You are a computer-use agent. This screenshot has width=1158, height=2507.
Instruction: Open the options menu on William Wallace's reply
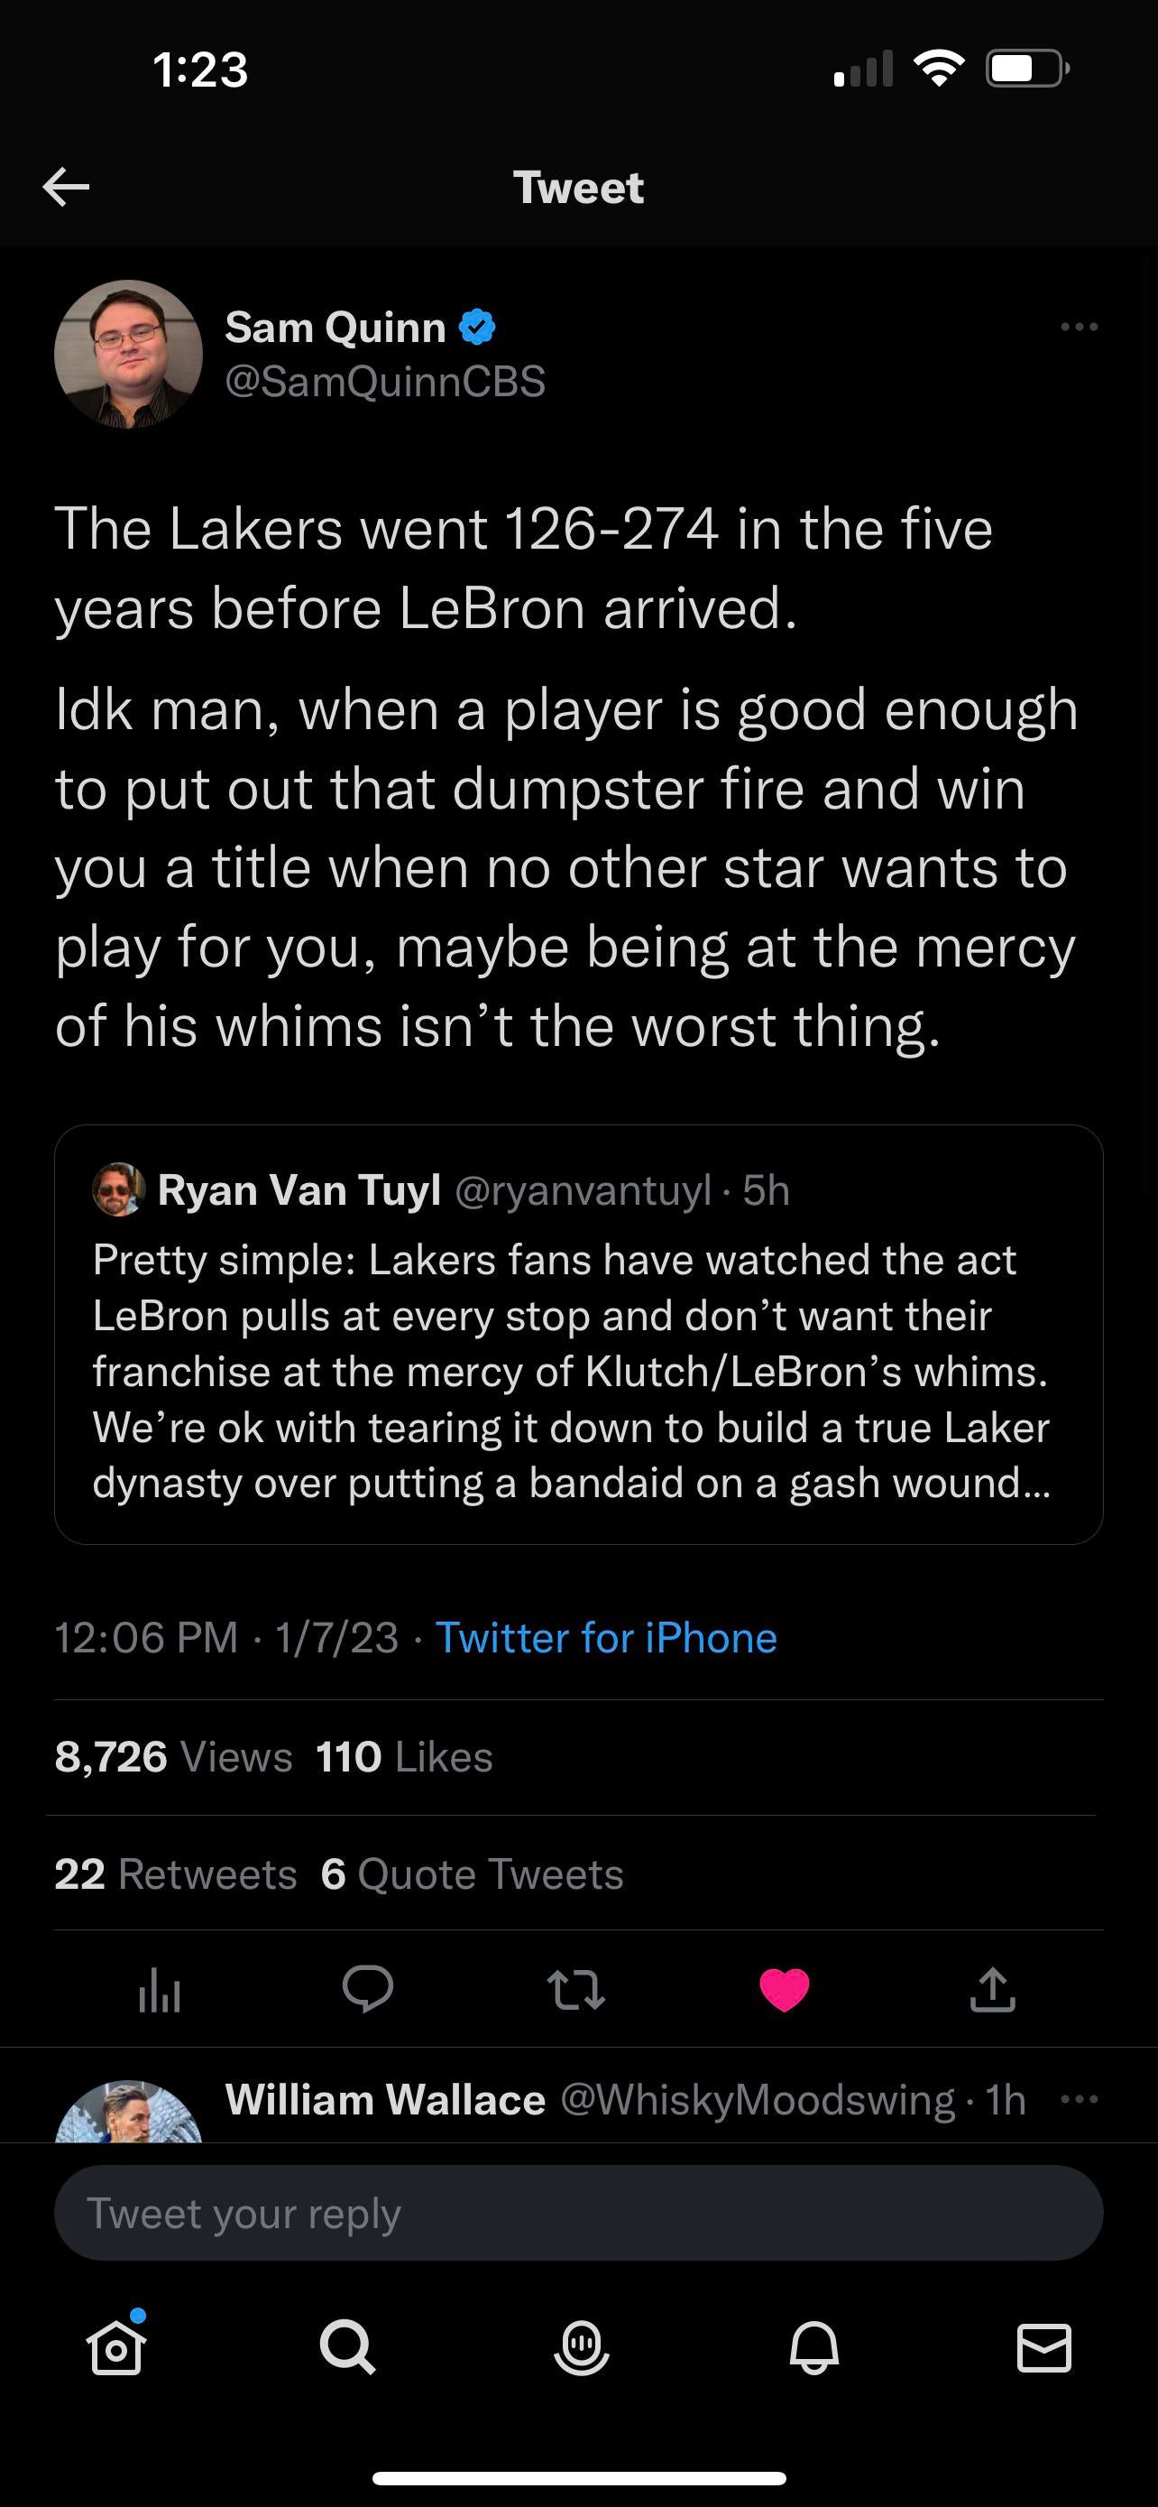tap(1080, 2099)
